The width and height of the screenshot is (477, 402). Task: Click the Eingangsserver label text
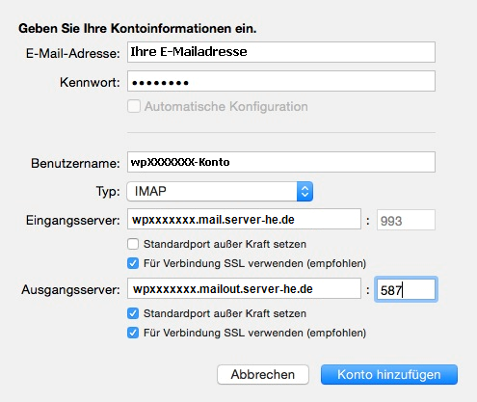pyautogui.click(x=73, y=221)
